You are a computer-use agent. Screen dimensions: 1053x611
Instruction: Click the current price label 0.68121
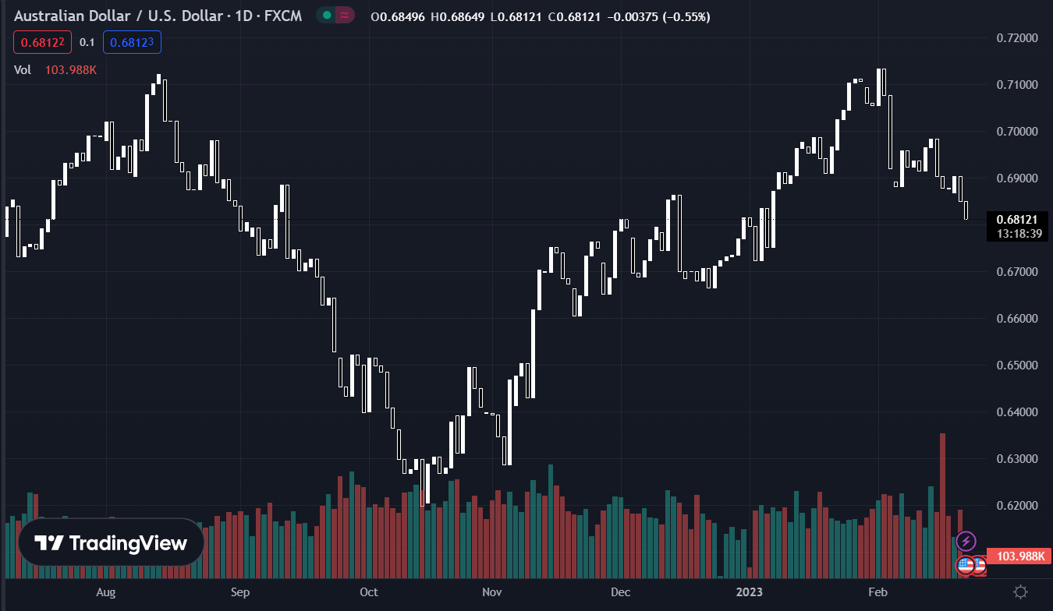pyautogui.click(x=1016, y=219)
